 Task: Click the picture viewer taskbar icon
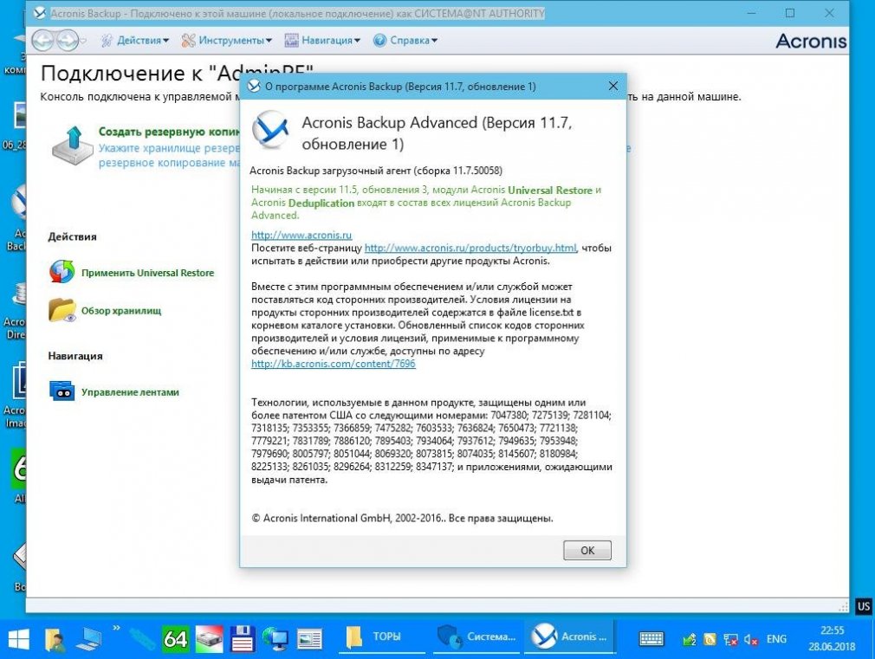click(x=309, y=639)
